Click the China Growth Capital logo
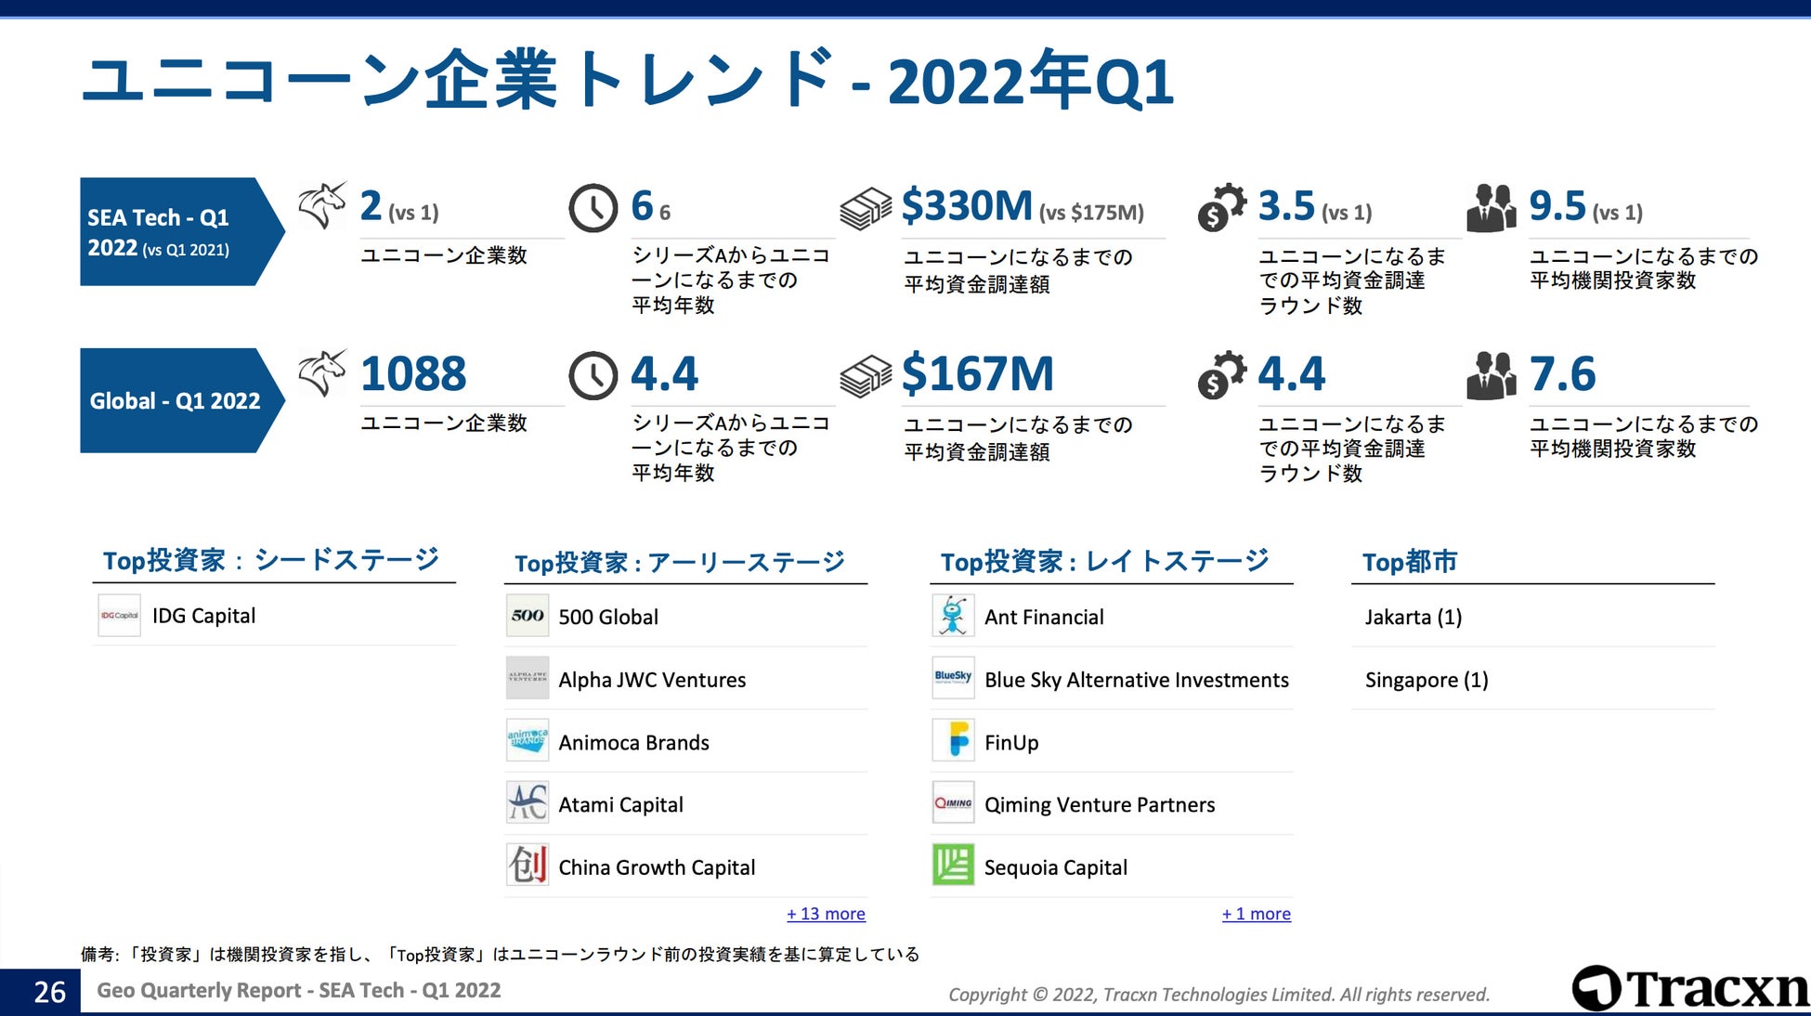 (x=528, y=866)
